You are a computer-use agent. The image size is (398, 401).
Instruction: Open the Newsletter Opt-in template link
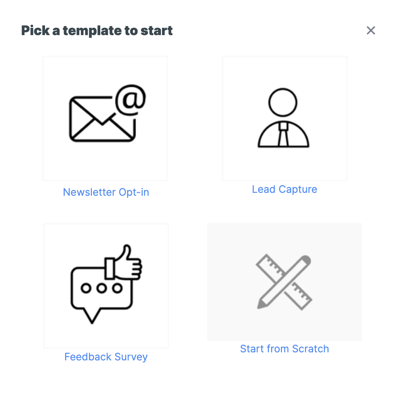106,192
